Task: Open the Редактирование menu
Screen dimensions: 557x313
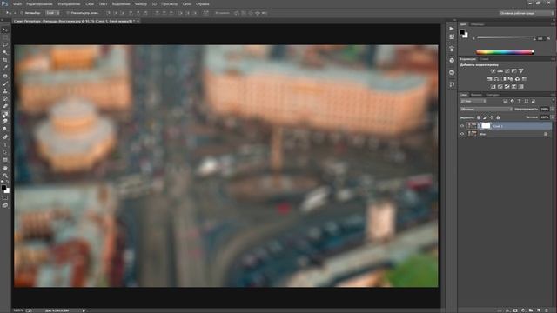Action: [x=39, y=4]
